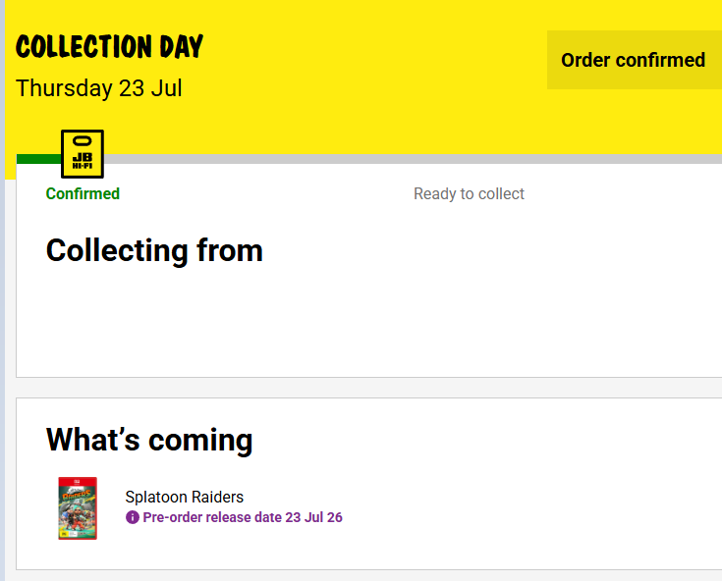
Task: Click the purple pre-order info icon
Action: click(133, 517)
